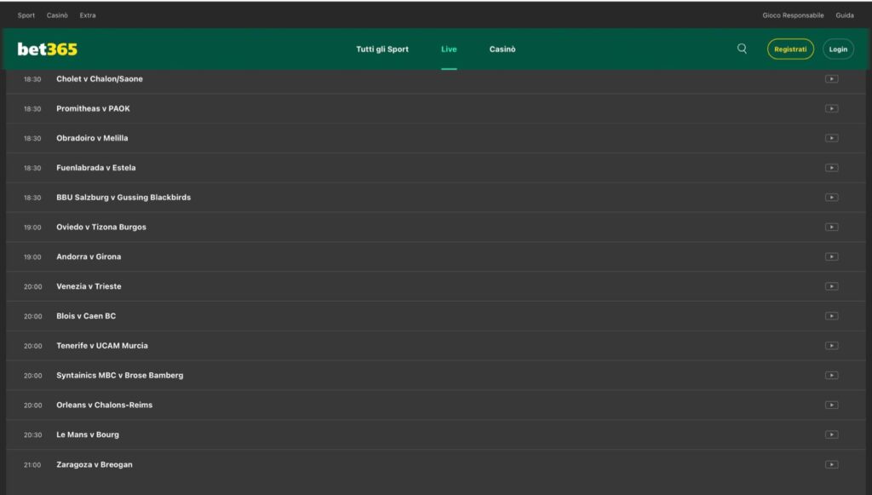Image resolution: width=872 pixels, height=495 pixels.
Task: Open Tutti gli Sport tab
Action: pos(382,49)
